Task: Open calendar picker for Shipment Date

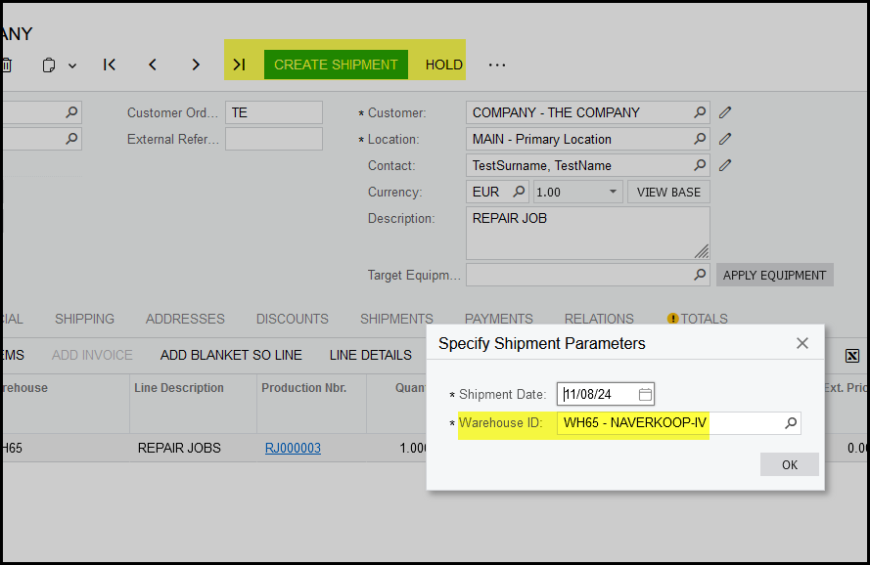Action: tap(645, 395)
